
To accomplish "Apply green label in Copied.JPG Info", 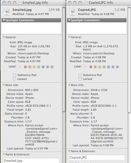I will (104, 67).
